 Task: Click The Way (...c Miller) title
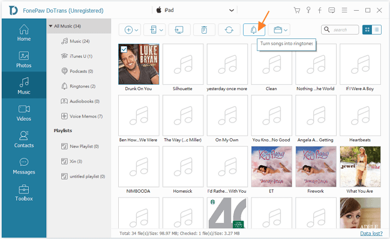[182, 140]
